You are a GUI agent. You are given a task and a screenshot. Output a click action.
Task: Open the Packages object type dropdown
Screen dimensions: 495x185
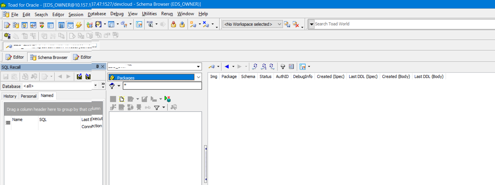199,77
